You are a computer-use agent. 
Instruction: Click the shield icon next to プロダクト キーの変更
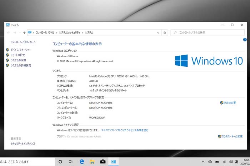(x=220, y=136)
